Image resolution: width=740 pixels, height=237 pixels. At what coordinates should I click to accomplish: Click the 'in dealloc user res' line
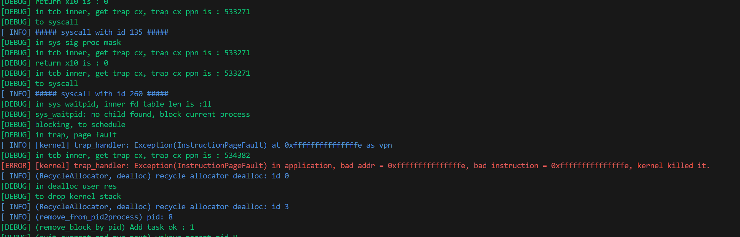click(76, 186)
